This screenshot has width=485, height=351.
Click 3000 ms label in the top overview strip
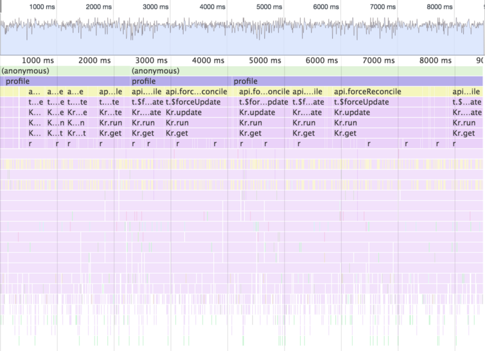pyautogui.click(x=156, y=7)
